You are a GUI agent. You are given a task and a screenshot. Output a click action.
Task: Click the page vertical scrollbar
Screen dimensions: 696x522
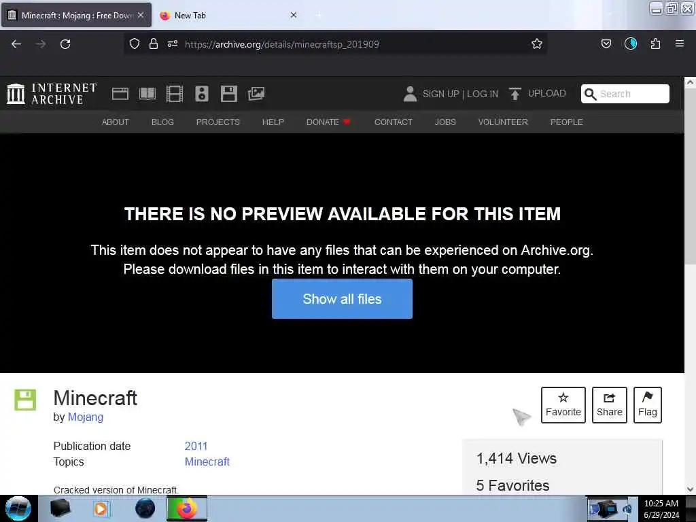pyautogui.click(x=690, y=177)
